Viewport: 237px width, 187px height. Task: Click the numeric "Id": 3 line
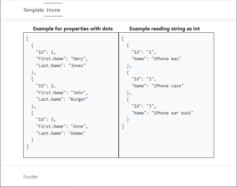[x=46, y=120]
